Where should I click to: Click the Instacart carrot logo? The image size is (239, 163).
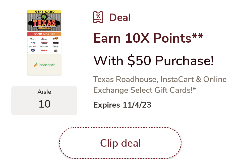[35, 64]
